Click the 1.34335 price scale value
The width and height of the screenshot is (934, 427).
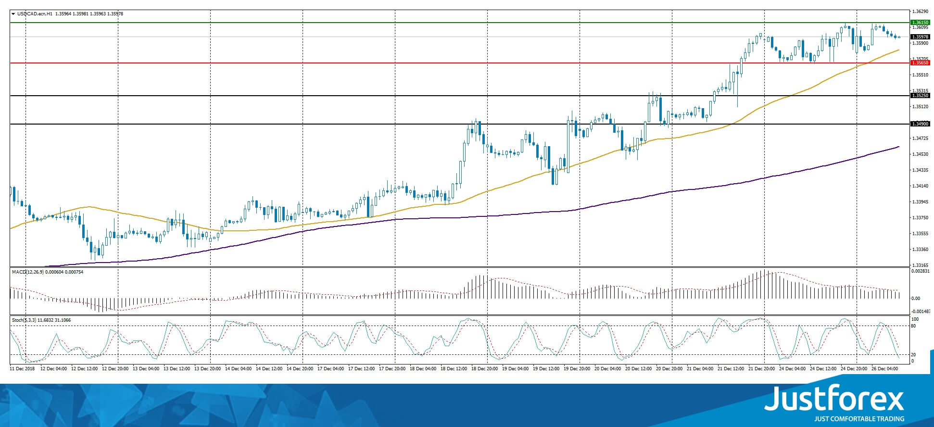[x=920, y=170]
